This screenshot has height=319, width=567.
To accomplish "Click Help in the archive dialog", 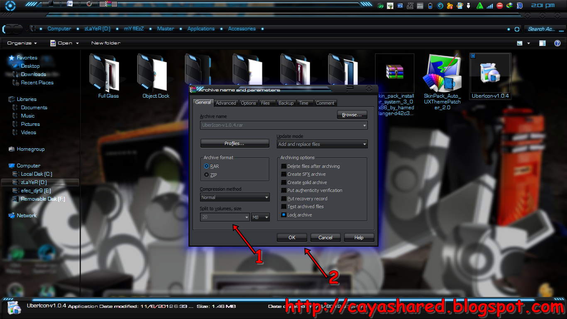I will click(359, 238).
